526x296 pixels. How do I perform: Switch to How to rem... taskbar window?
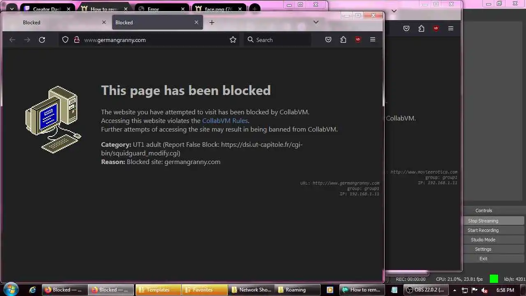(362, 290)
